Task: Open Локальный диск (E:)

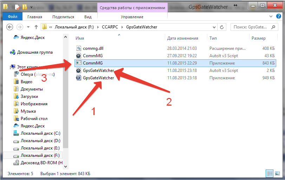Action: point(40,148)
